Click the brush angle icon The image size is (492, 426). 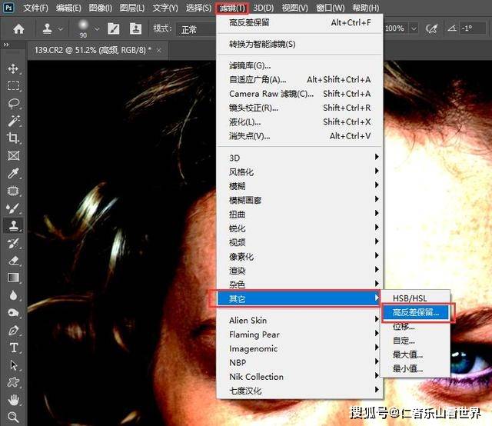click(452, 28)
